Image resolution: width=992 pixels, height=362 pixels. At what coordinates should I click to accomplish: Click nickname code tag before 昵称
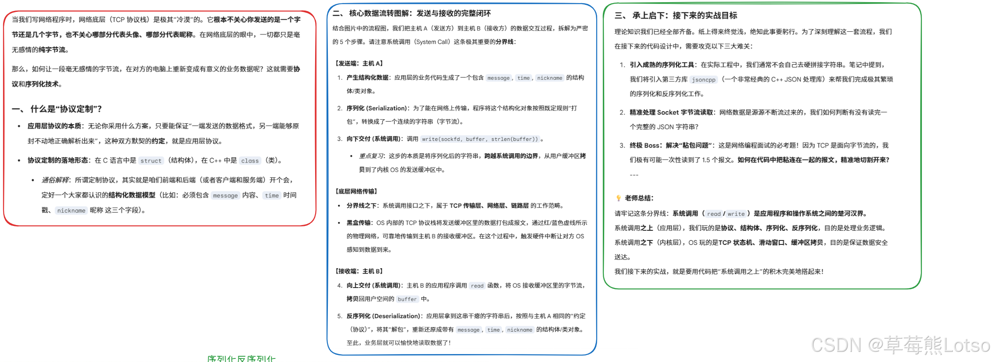(x=71, y=211)
